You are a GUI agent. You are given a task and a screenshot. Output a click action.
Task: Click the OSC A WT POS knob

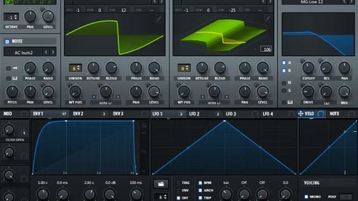[x=76, y=92]
